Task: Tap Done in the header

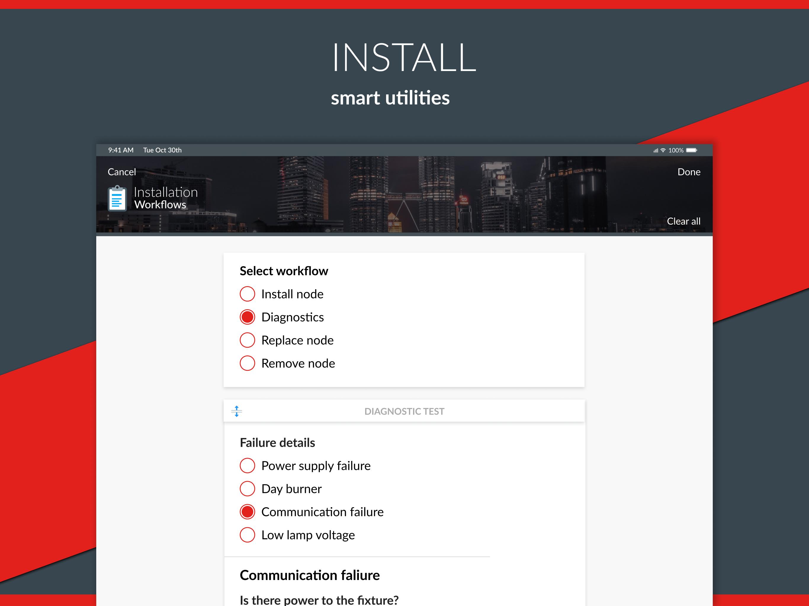Action: pos(689,172)
